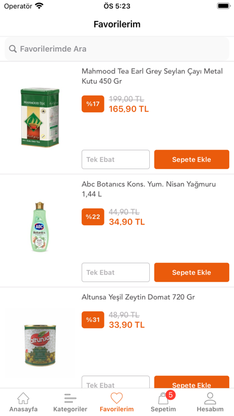Focus the Favorilerimde Ara search field
Viewport: 234px width, 416px height.
(117, 49)
